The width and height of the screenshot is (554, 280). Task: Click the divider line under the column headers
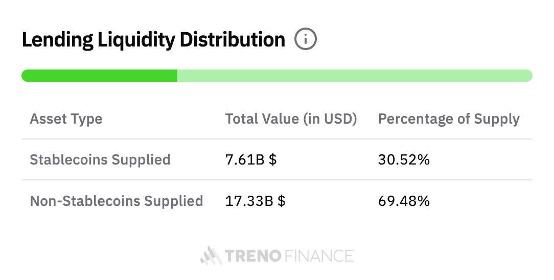point(276,139)
